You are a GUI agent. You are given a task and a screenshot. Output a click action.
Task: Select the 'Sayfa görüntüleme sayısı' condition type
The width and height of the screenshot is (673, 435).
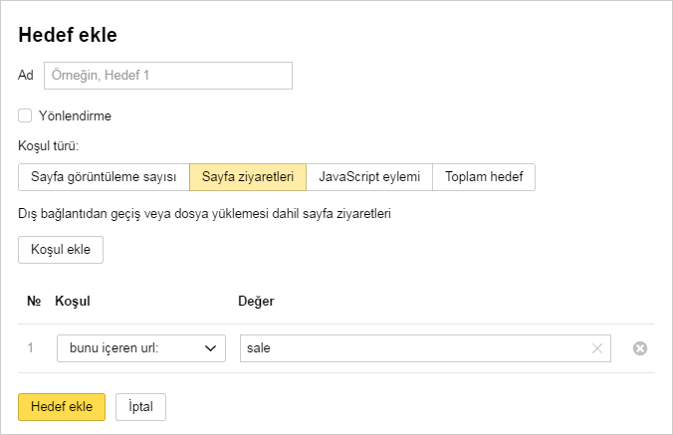click(x=104, y=177)
